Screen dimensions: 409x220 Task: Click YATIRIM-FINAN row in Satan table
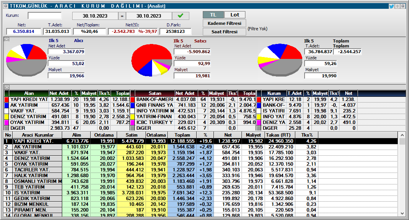pyautogui.click(x=193, y=117)
